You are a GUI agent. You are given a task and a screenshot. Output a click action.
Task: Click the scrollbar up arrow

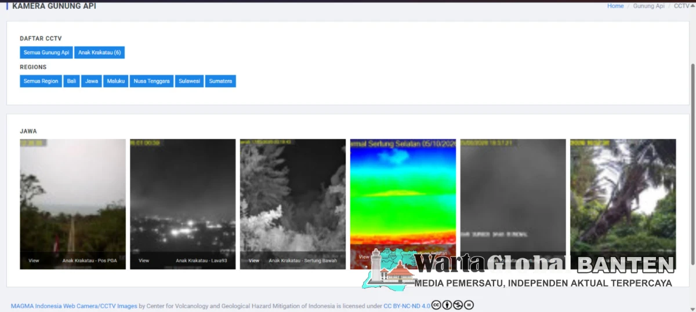pyautogui.click(x=693, y=5)
